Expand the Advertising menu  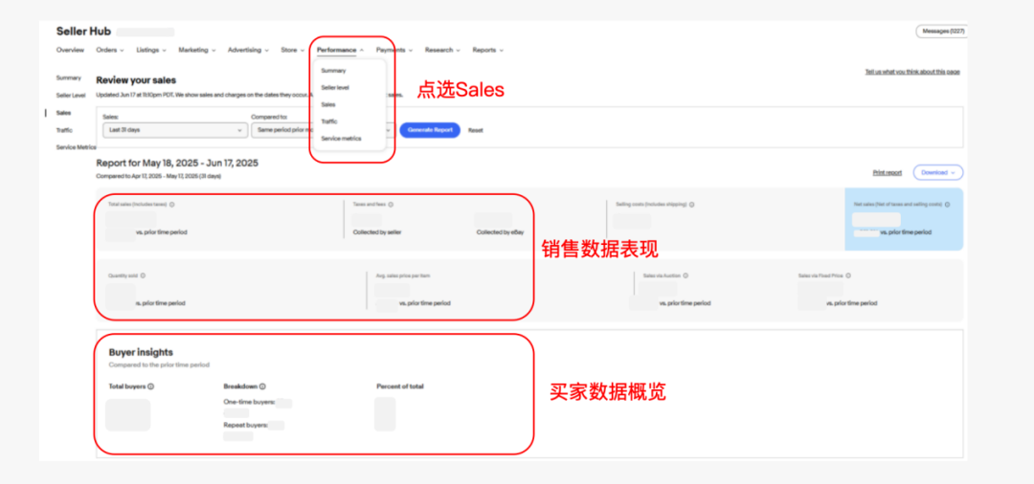point(249,50)
